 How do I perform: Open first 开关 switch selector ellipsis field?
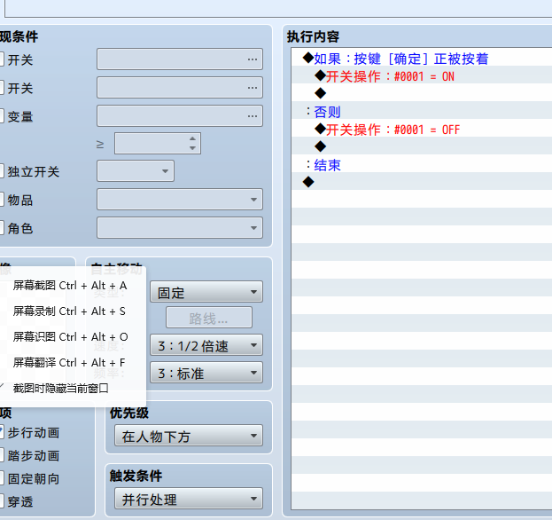tap(180, 59)
